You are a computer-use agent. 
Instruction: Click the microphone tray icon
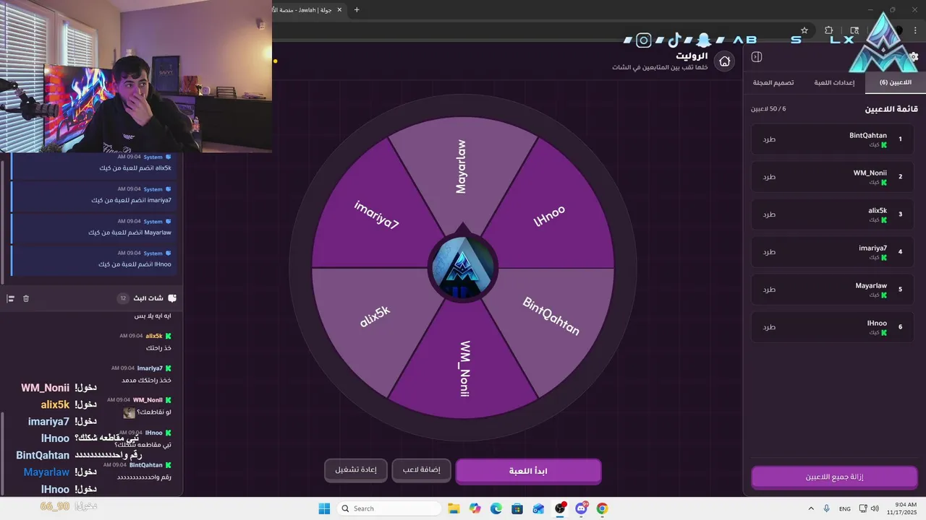[826, 508]
